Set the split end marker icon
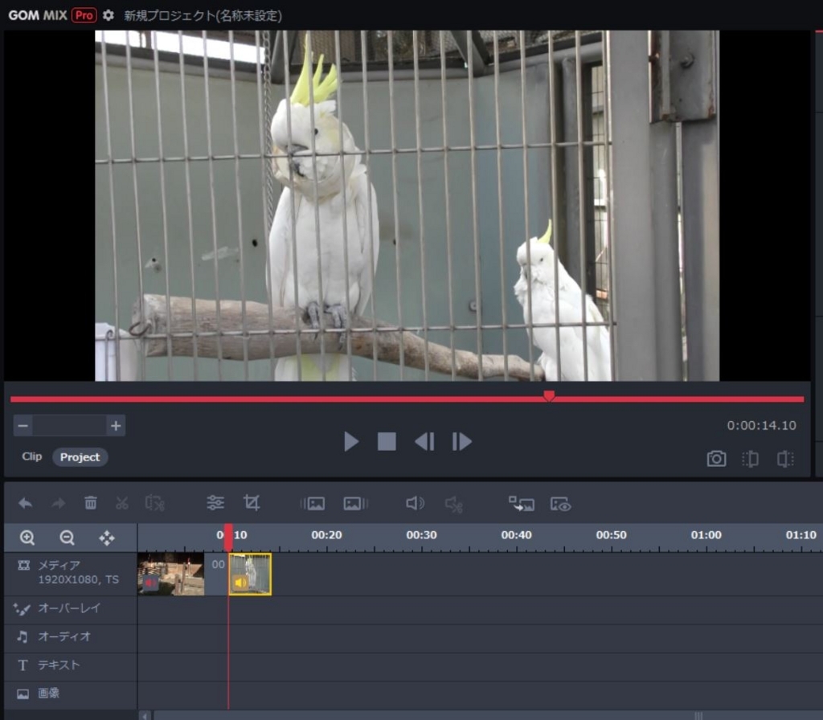This screenshot has height=720, width=823. point(786,459)
